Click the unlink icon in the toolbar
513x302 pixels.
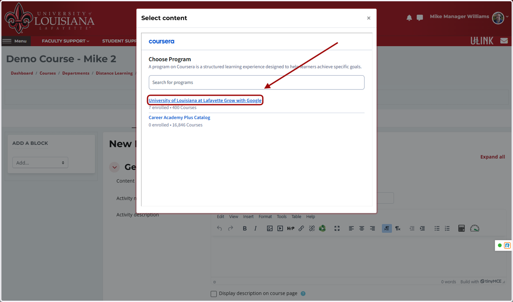[312, 228]
